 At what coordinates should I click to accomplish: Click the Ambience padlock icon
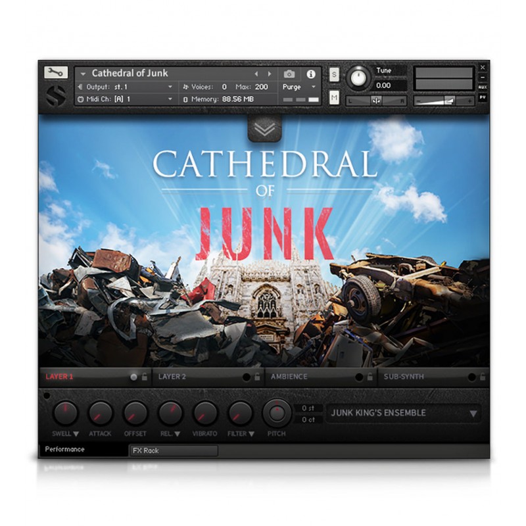pyautogui.click(x=370, y=377)
